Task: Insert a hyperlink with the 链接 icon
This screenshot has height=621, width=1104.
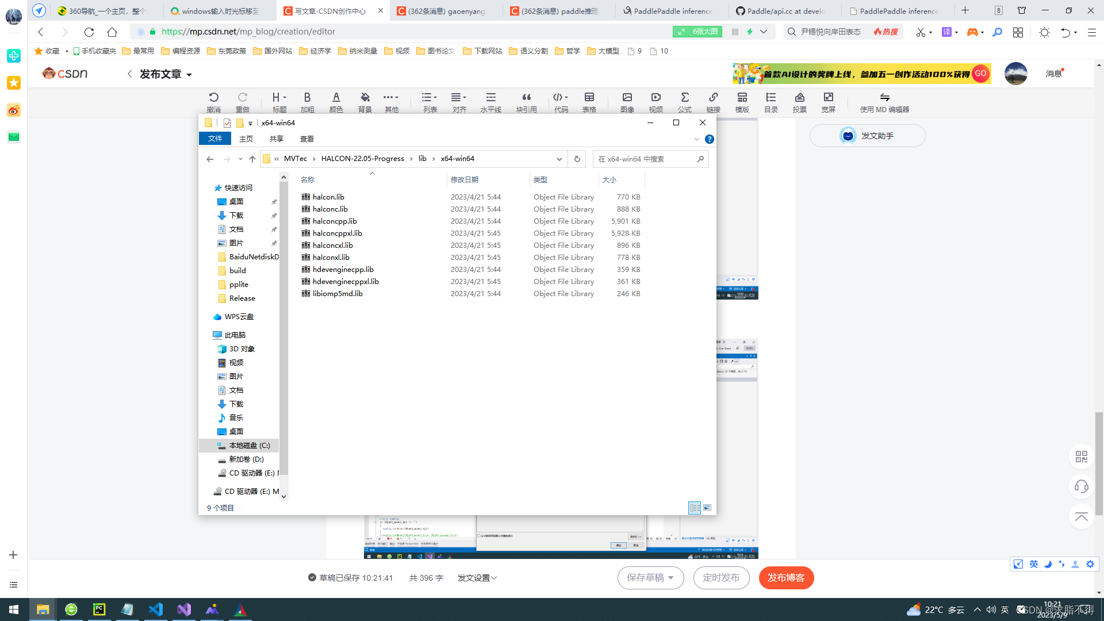Action: pyautogui.click(x=713, y=102)
